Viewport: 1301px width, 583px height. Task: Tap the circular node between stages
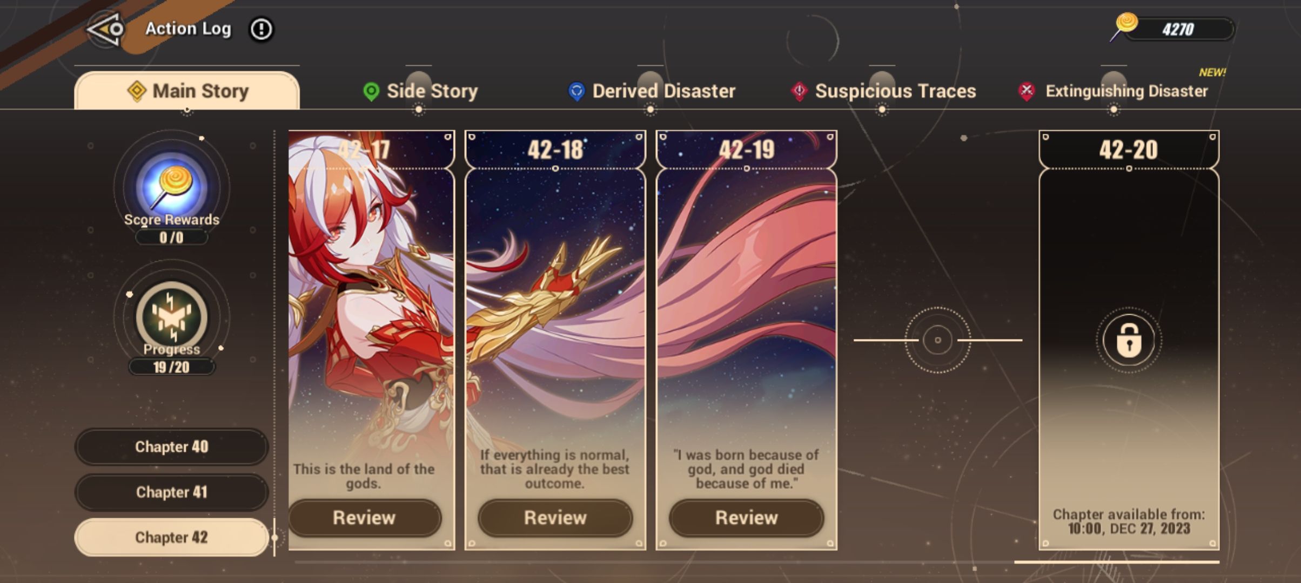[x=937, y=340]
